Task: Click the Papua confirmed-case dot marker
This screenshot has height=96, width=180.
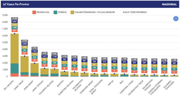Action: tap(114, 74)
